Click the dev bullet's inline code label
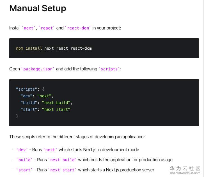 [x=22, y=150]
